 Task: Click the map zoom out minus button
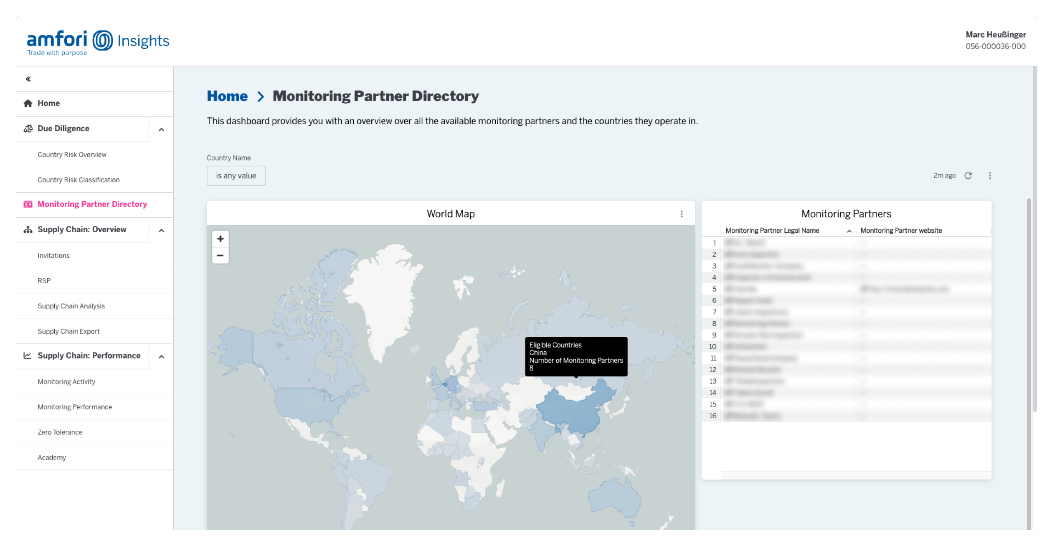pos(220,255)
